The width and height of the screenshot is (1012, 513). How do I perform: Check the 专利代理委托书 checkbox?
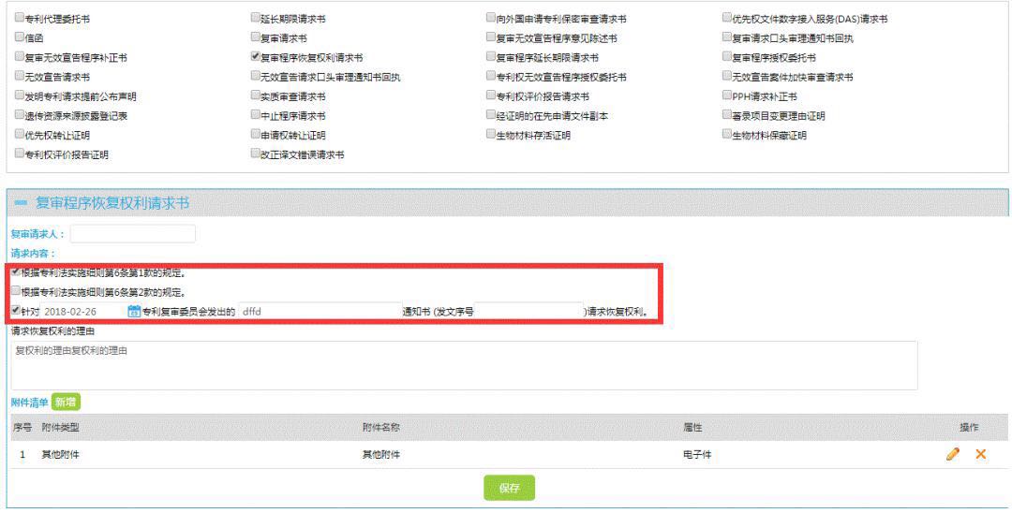20,18
